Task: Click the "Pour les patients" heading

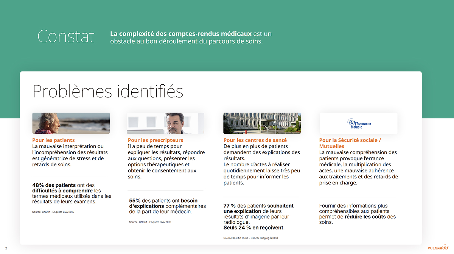Action: tap(53, 140)
